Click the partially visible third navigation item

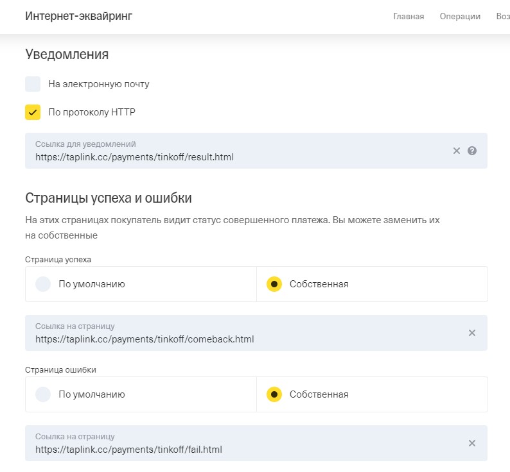(x=502, y=17)
